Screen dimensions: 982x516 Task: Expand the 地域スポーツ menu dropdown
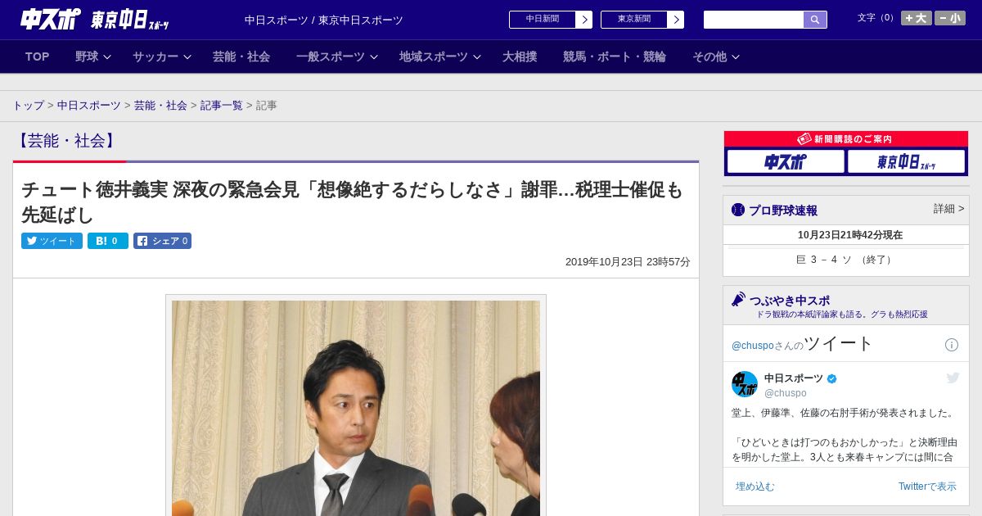pyautogui.click(x=440, y=57)
